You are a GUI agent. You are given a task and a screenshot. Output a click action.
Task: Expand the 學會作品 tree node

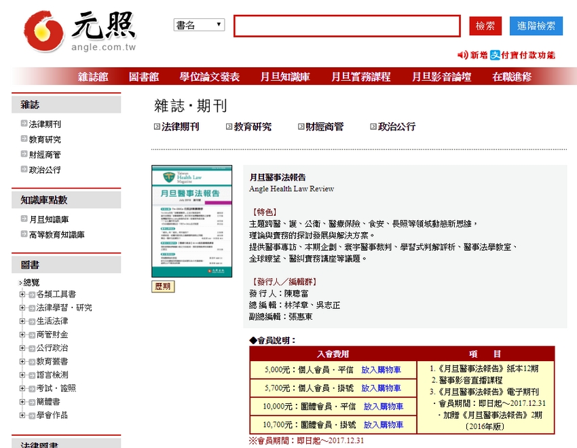pyautogui.click(x=22, y=415)
